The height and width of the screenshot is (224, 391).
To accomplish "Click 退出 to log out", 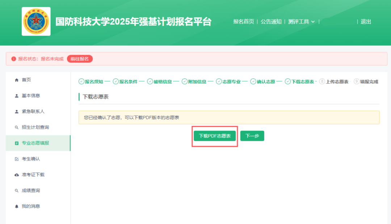I will (x=366, y=22).
